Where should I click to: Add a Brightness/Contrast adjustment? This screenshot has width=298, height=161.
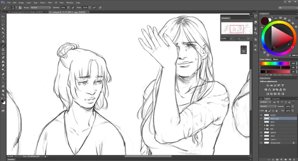268,86
